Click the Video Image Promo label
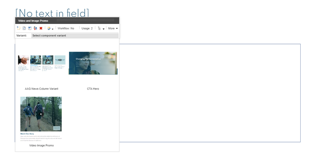The height and width of the screenshot is (155, 335). click(x=41, y=145)
